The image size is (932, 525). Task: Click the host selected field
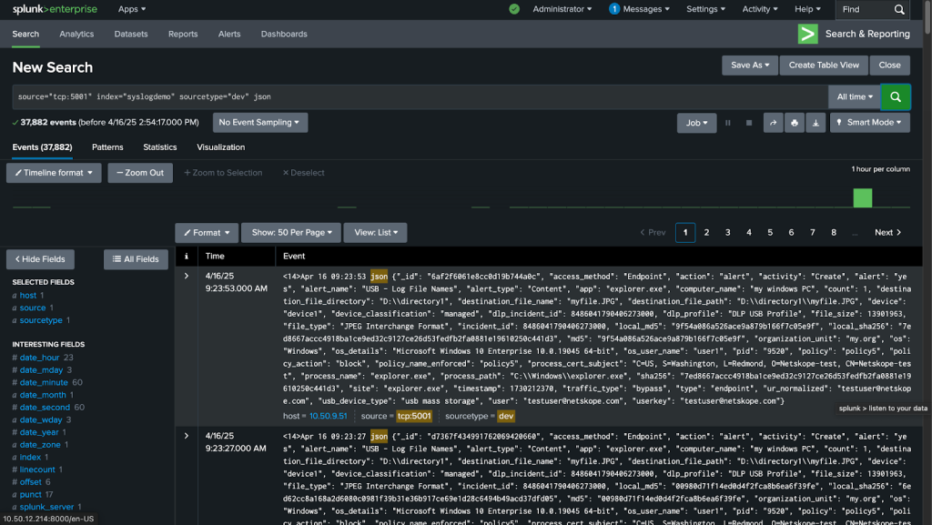(28, 295)
